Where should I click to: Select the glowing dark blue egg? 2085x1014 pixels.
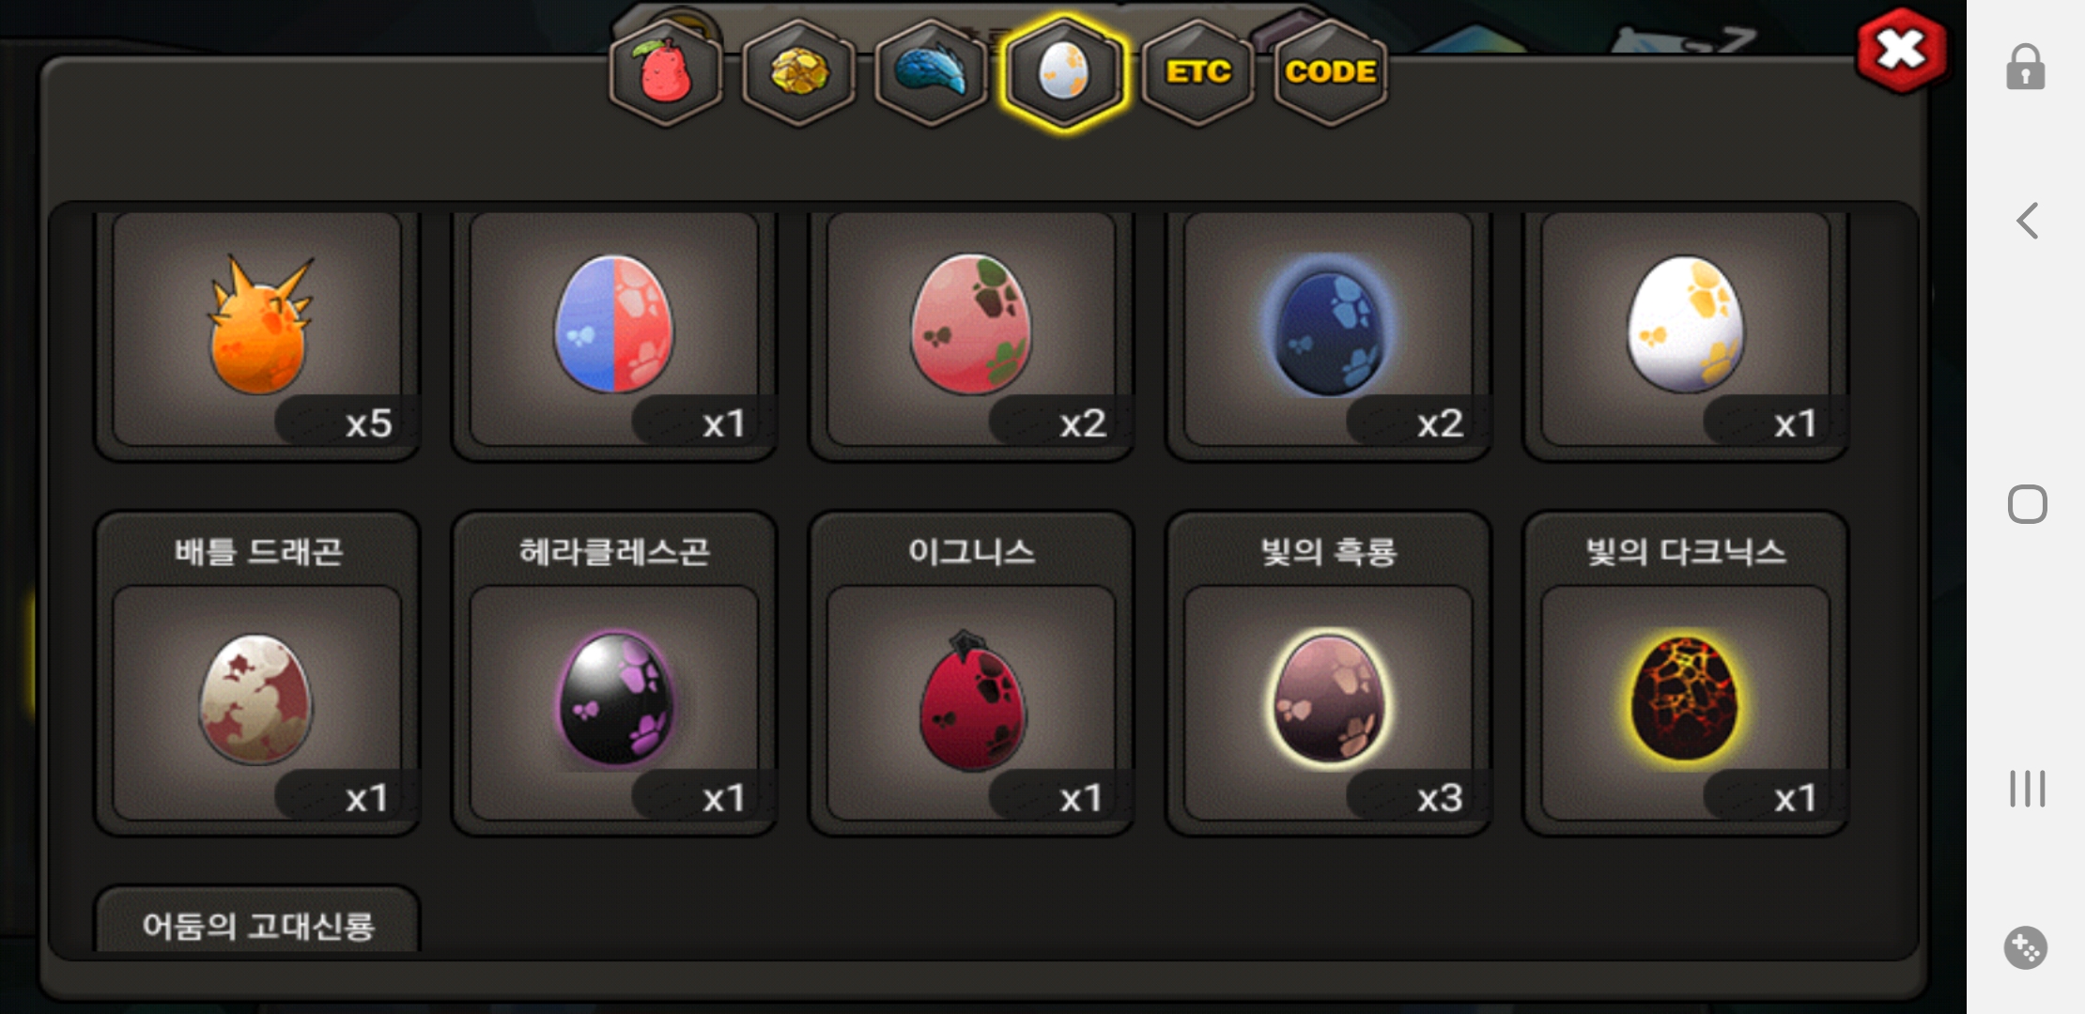(x=1328, y=330)
